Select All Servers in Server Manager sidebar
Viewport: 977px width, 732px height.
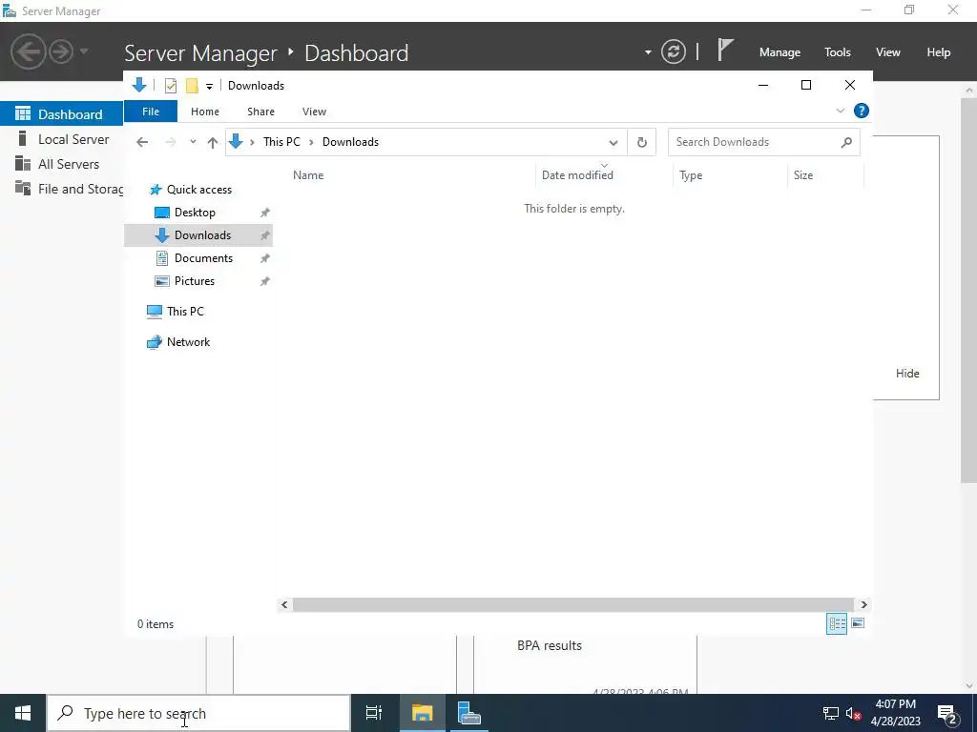[x=61, y=164]
